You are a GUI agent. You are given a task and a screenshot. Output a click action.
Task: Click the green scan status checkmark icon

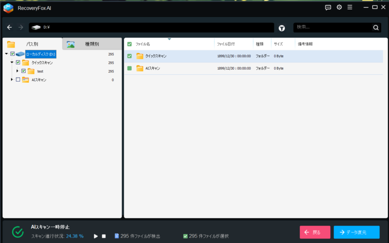pos(18,232)
